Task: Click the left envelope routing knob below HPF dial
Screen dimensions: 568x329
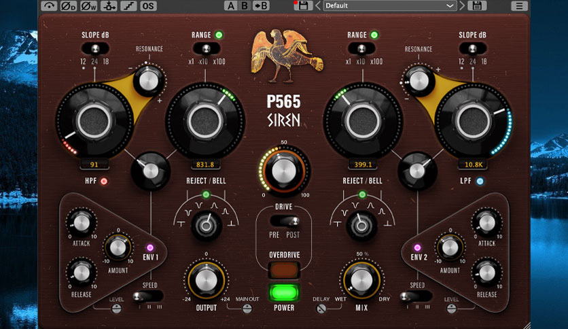Action: pyautogui.click(x=151, y=171)
